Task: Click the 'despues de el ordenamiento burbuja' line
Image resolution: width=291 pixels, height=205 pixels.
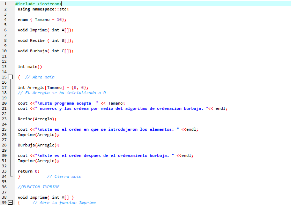Action: point(106,155)
